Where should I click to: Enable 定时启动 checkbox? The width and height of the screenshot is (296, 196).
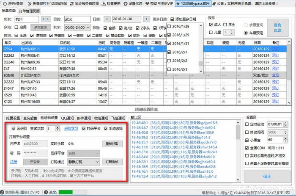tap(247, 124)
